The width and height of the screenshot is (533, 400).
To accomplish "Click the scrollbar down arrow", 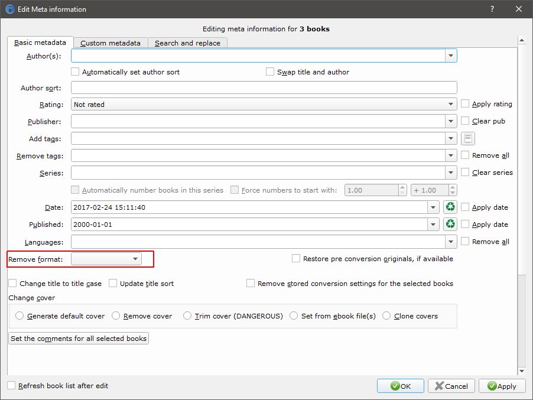I will point(521,371).
